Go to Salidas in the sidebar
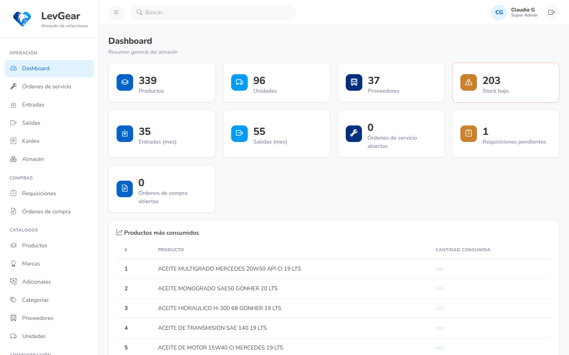 (x=49, y=123)
